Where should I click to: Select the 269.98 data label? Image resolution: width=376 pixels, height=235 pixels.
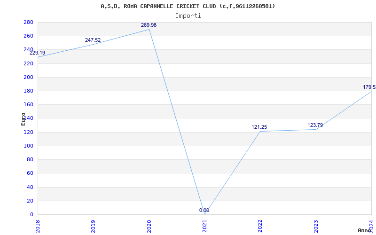(x=149, y=25)
